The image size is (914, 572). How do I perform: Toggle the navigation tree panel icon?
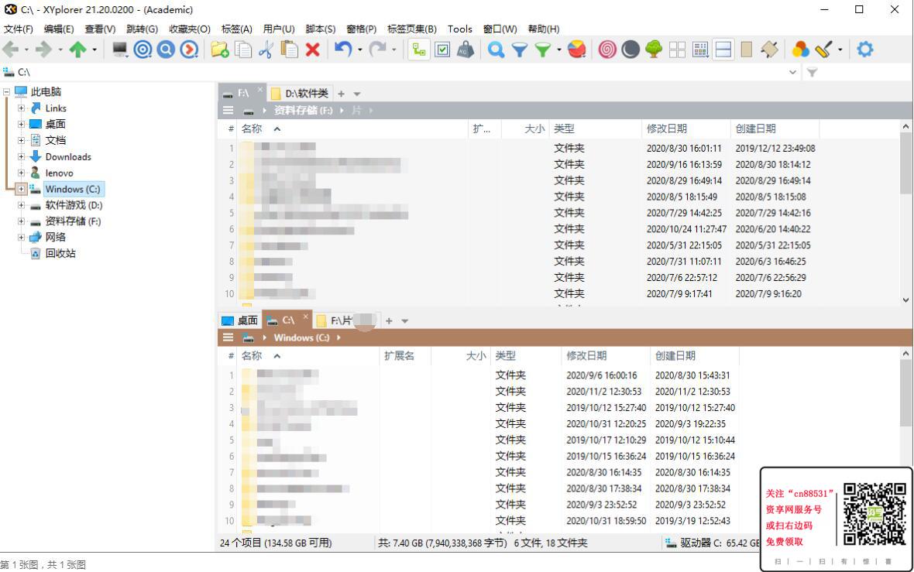click(x=418, y=50)
